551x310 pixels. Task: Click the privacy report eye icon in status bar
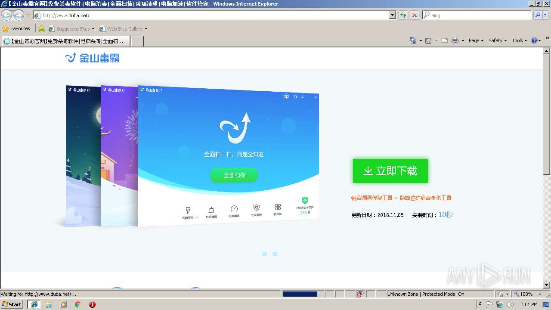tap(360, 294)
